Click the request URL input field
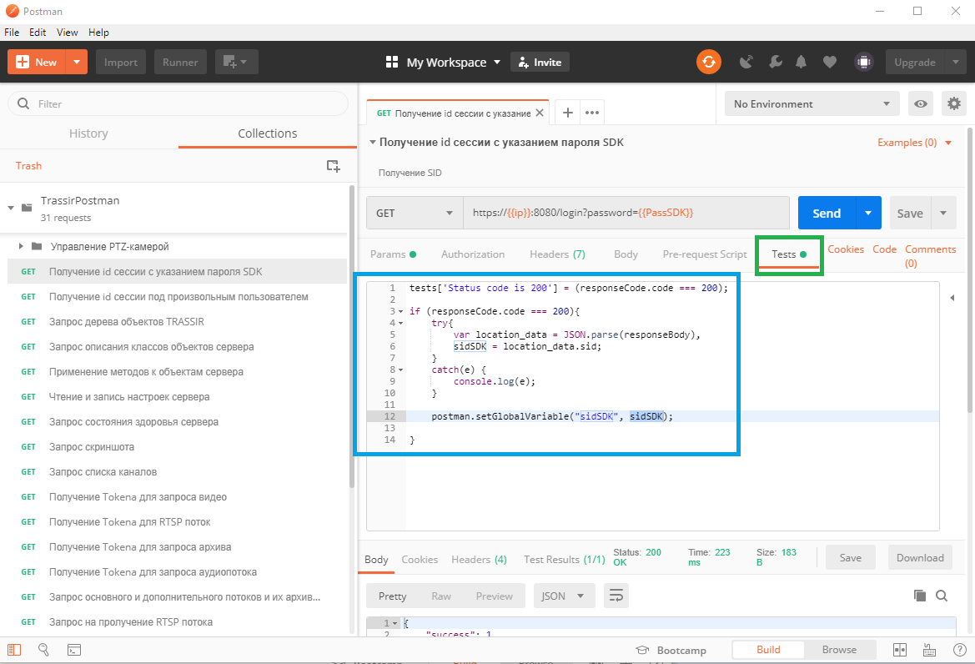The width and height of the screenshot is (975, 664). coord(626,214)
